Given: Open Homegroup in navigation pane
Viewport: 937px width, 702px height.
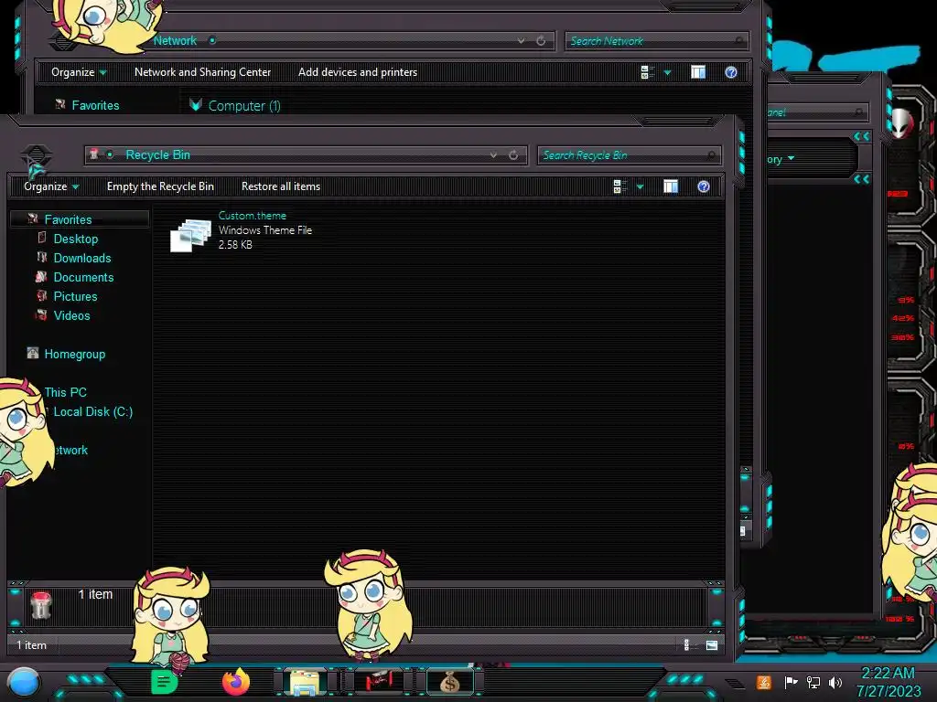Looking at the screenshot, I should (x=75, y=354).
